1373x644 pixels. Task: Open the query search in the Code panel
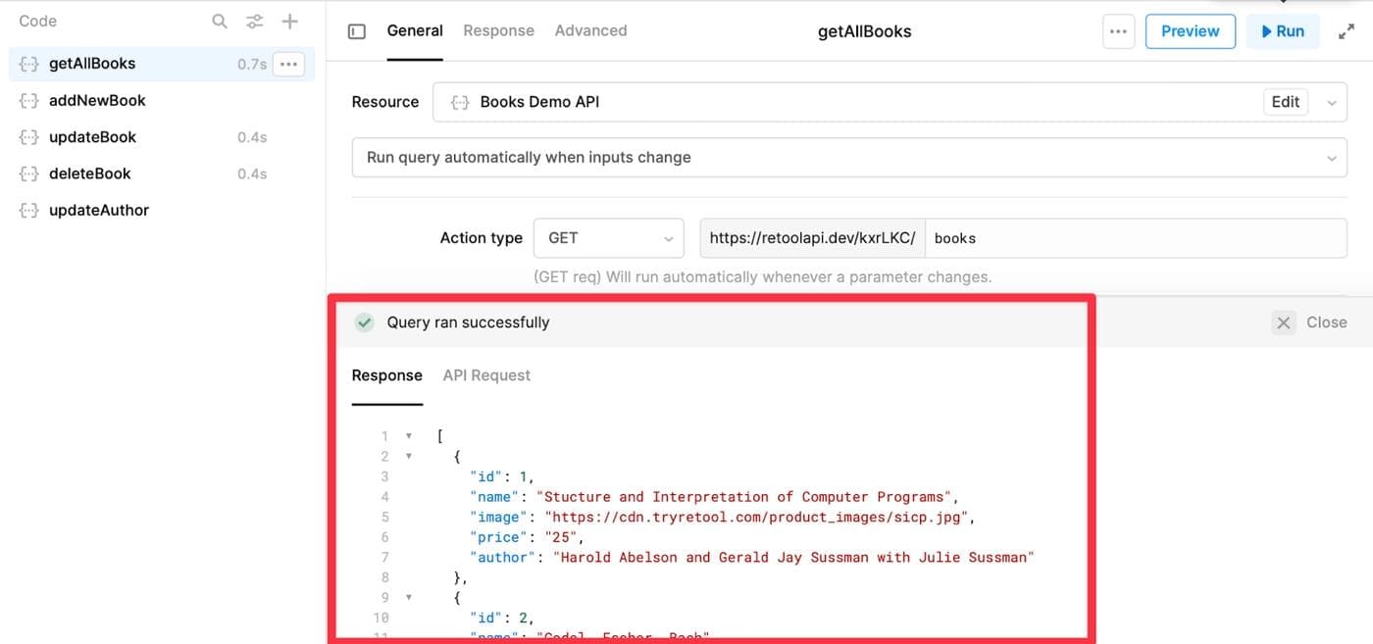coord(218,20)
